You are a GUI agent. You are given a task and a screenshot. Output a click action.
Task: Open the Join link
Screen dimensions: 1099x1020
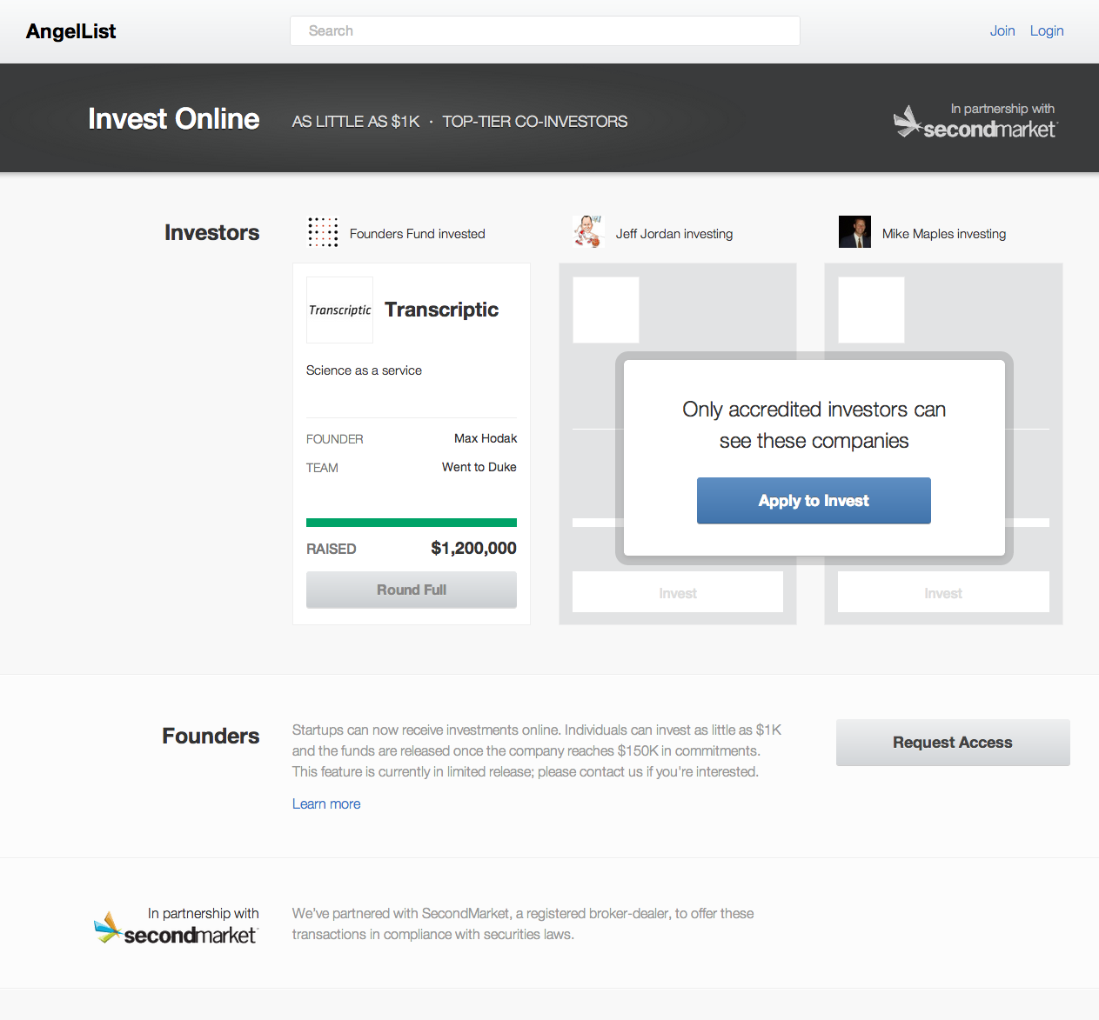[x=1002, y=30]
